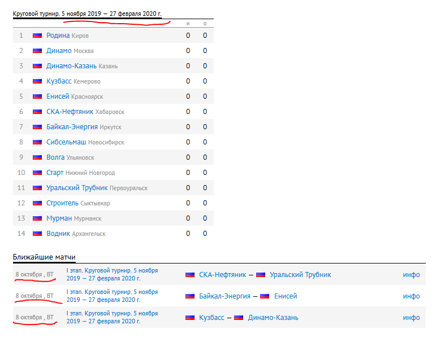Open the Динамо Москва team page
Image resolution: width=436 pixels, height=338 pixels.
59,51
